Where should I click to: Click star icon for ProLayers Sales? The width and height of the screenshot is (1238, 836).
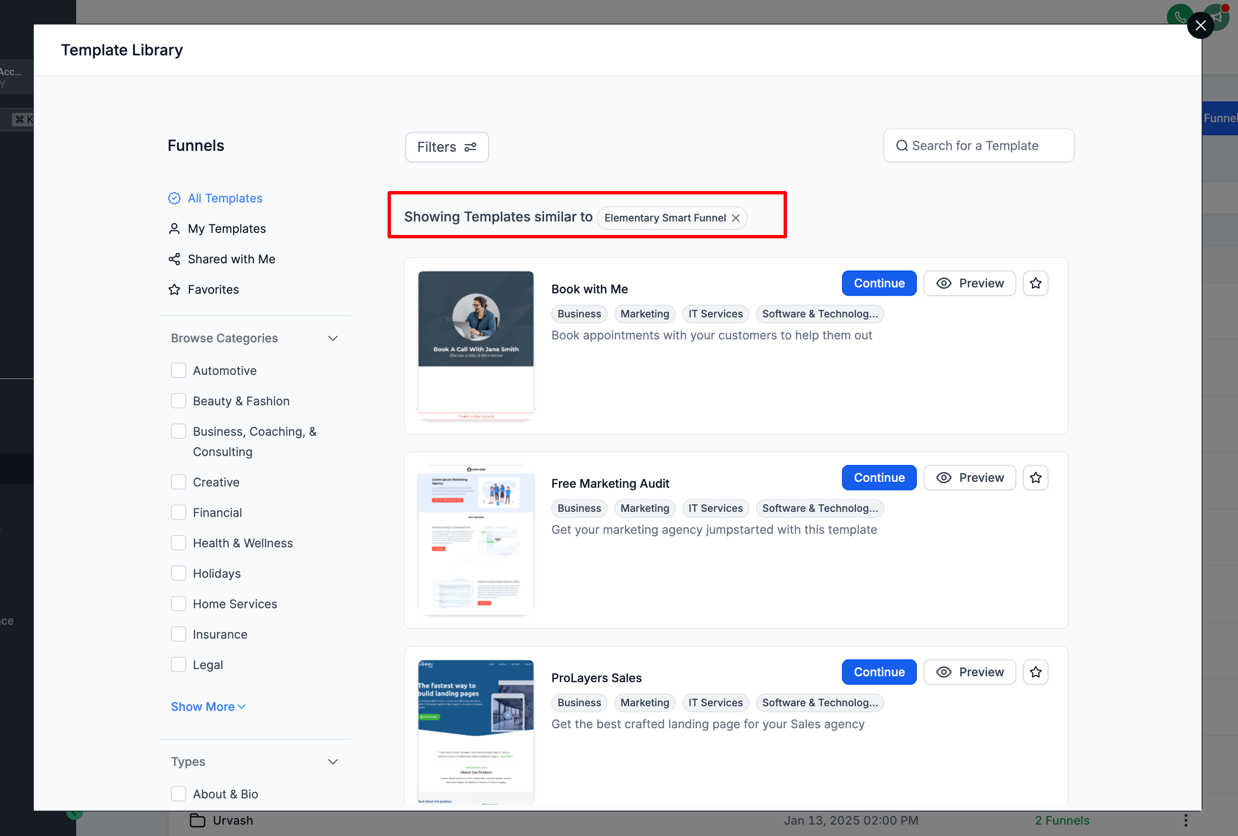[x=1035, y=672]
